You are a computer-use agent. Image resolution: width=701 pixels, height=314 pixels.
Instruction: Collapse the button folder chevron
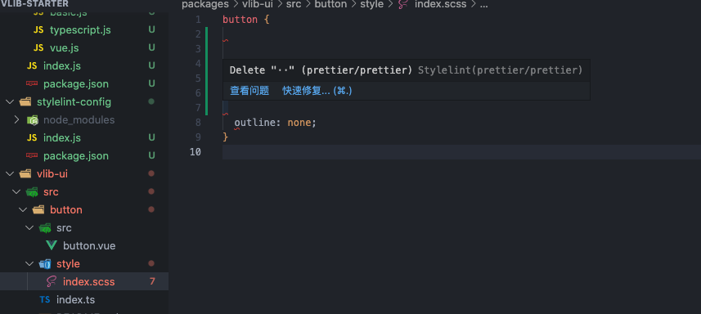click(x=23, y=209)
